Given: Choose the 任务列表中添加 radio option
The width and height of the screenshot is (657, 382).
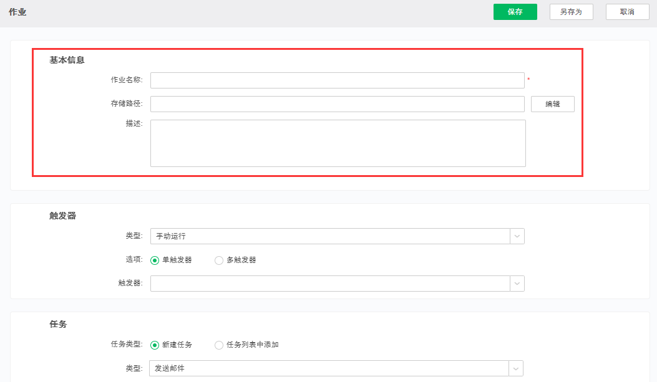Looking at the screenshot, I should click(219, 345).
